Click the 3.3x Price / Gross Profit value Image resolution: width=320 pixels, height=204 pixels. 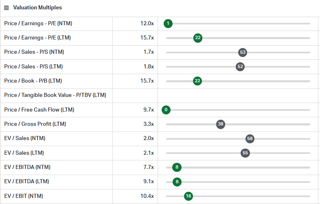149,124
